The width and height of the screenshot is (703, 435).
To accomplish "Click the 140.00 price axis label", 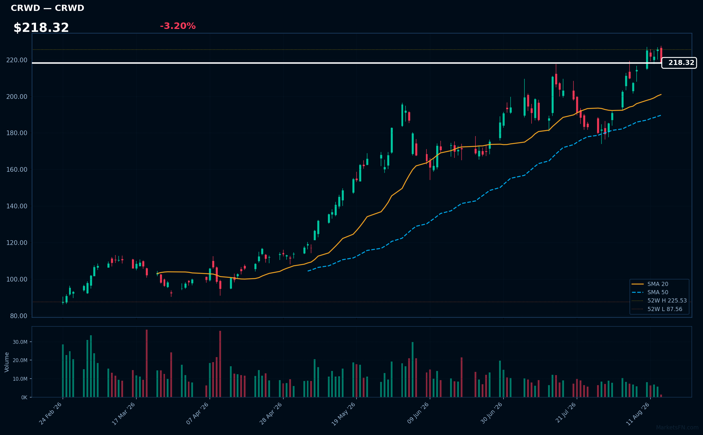I will pyautogui.click(x=17, y=206).
